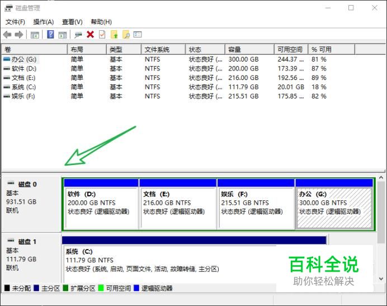Click the drive icon beside 文档 (E:)
Viewport: 387px width, 306px height.
click(x=7, y=78)
